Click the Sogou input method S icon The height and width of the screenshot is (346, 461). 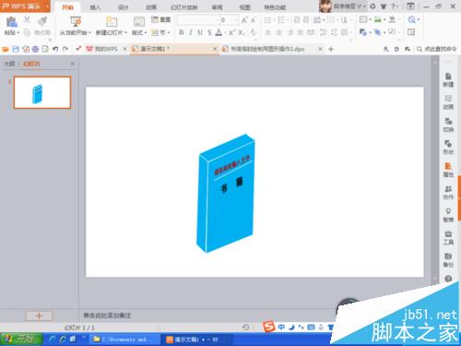269,327
